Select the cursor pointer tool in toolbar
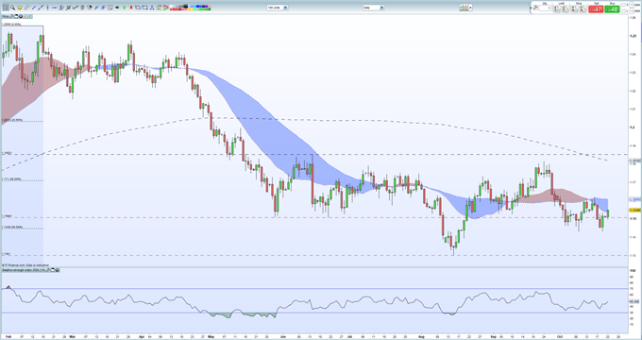This screenshot has height=340, width=642. pyautogui.click(x=6, y=8)
